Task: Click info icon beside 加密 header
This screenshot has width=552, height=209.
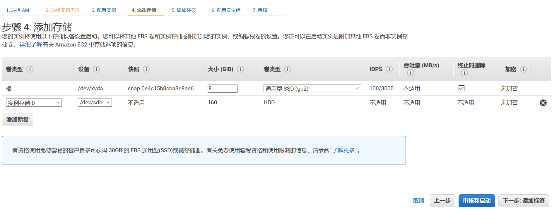Action: pyautogui.click(x=523, y=69)
